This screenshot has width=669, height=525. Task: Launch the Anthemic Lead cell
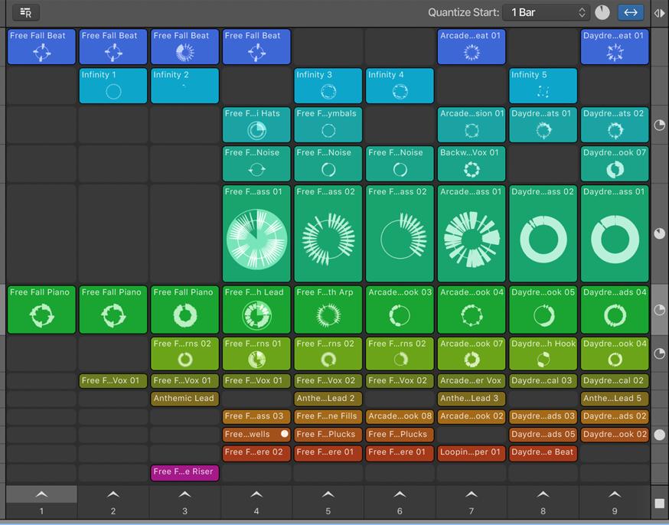tap(184, 399)
